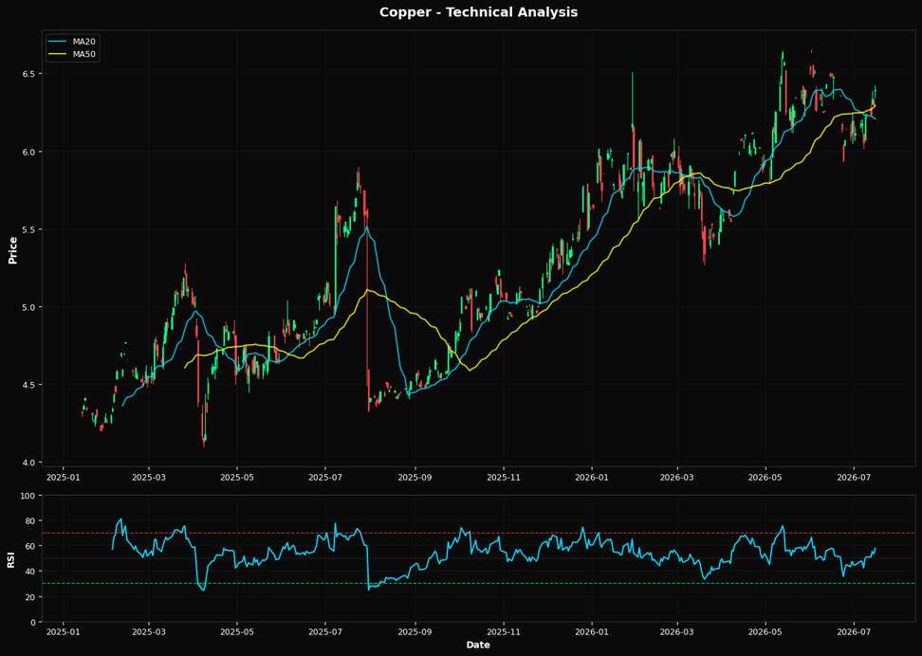Click 2025-05 date under the RSI panel
The height and width of the screenshot is (656, 922).
tap(237, 632)
